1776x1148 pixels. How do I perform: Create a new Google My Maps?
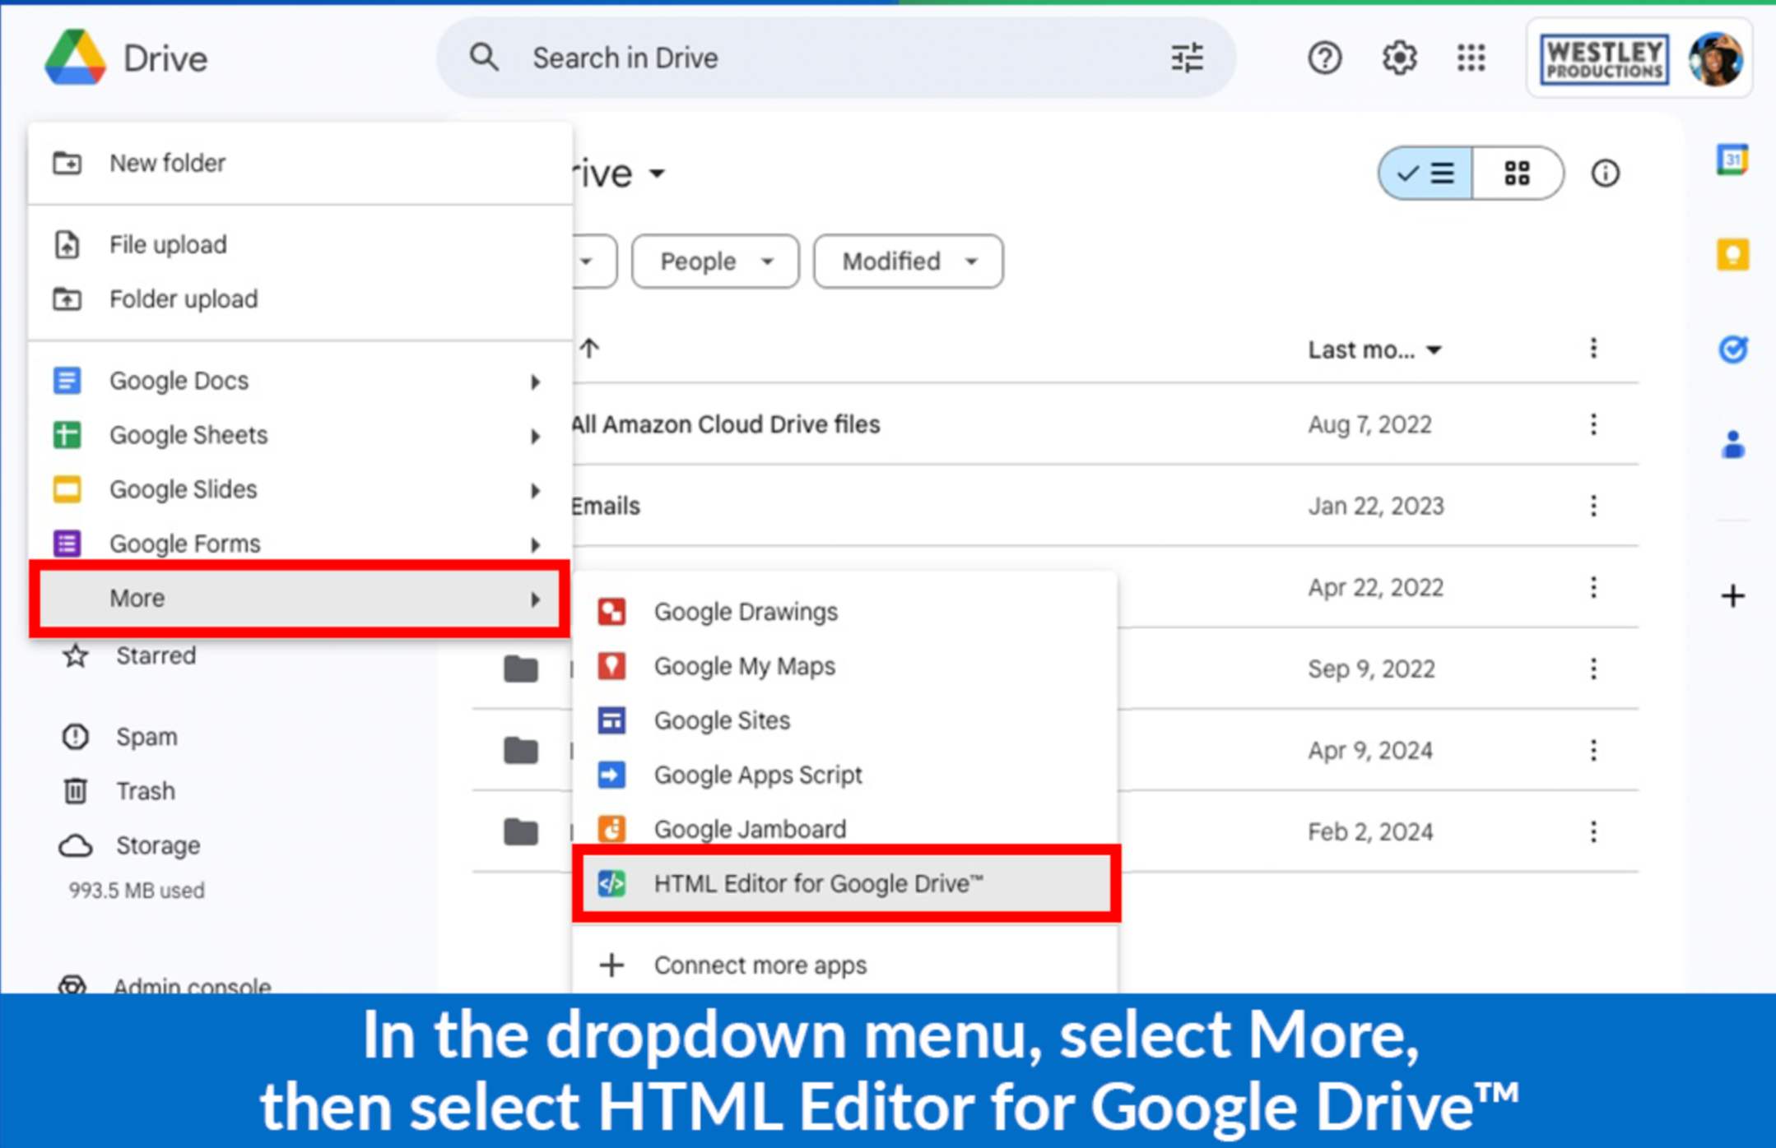845,665
